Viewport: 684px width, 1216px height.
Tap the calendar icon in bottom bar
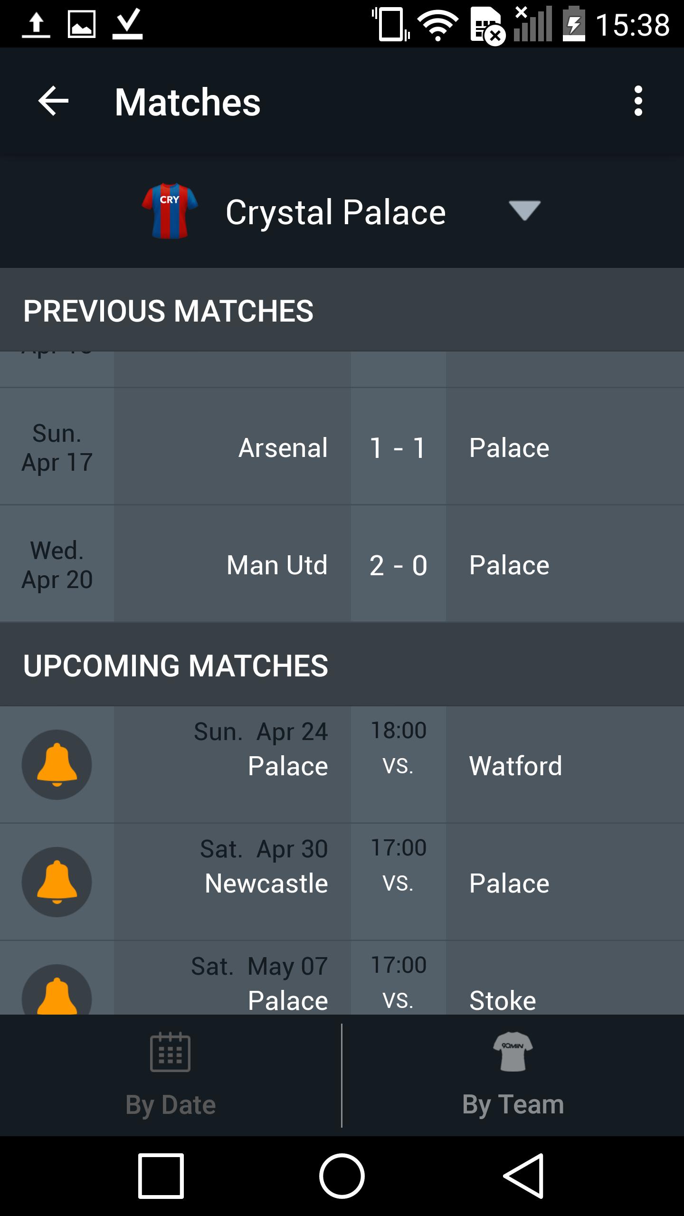171,1052
